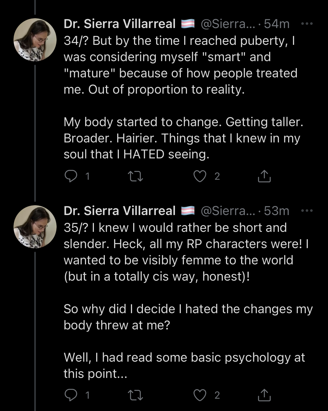Screen dimensions: 328x411
Task: Tap the @Sierra handle on the 54m tweet
Action: [228, 24]
